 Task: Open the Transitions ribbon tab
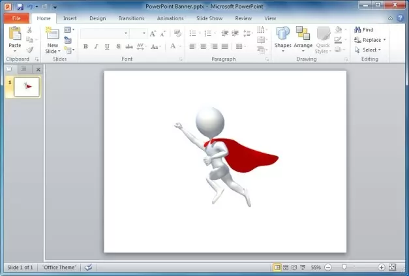click(131, 18)
